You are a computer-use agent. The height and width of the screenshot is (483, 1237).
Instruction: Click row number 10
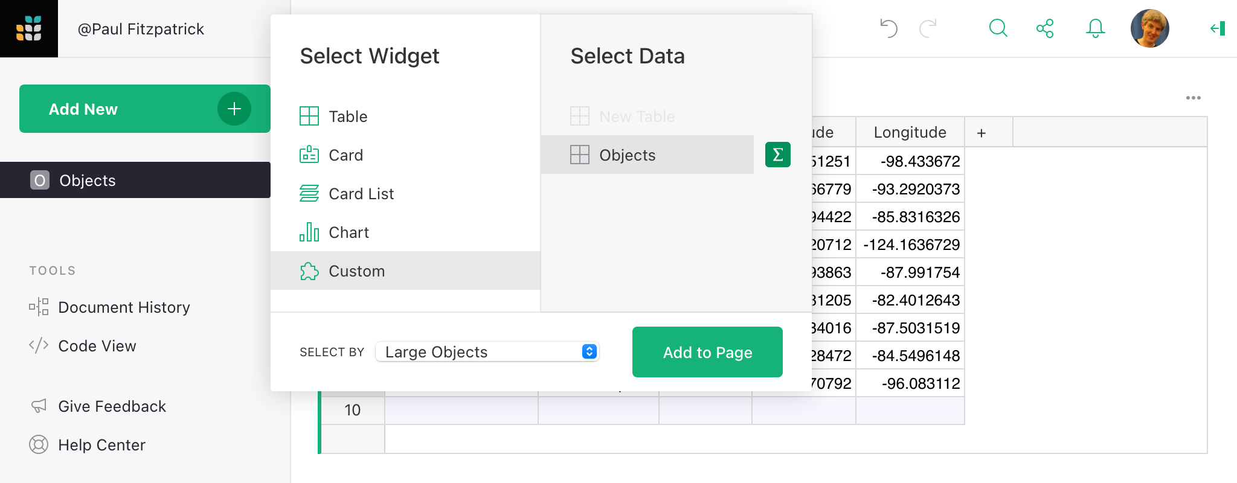(x=353, y=410)
